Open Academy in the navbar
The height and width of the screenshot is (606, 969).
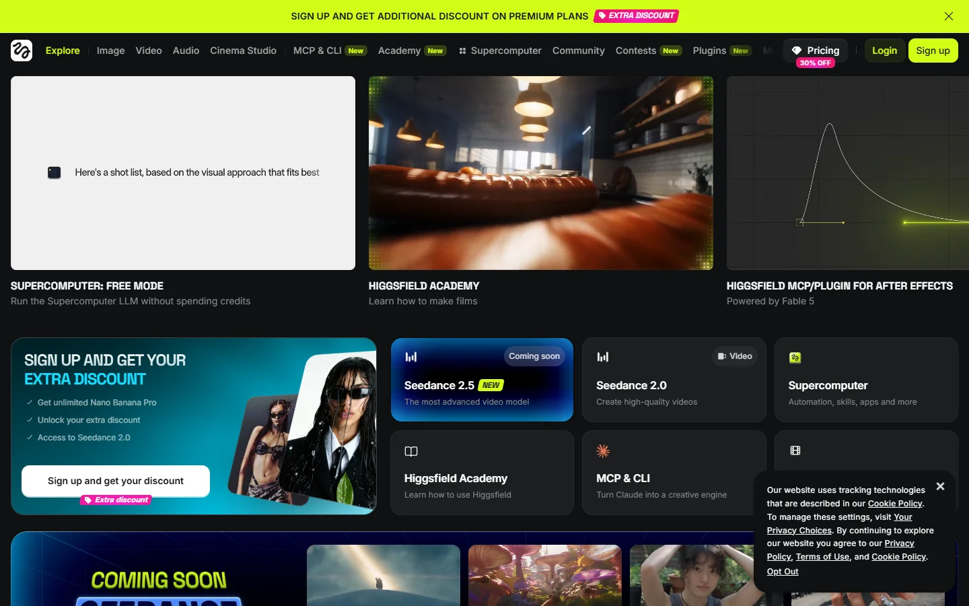[412, 50]
